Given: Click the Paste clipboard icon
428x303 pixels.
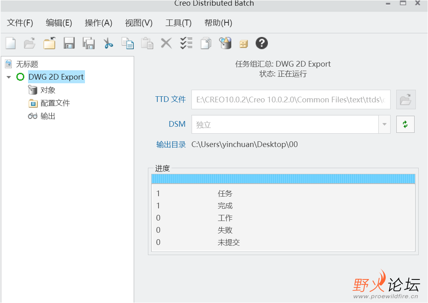Looking at the screenshot, I should [147, 43].
